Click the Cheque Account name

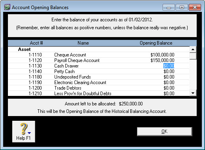(x=70, y=55)
